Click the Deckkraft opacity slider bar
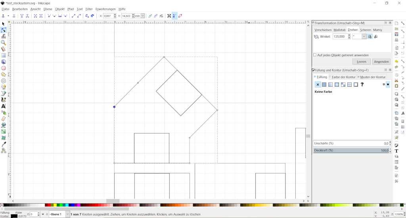 pyautogui.click(x=351, y=150)
